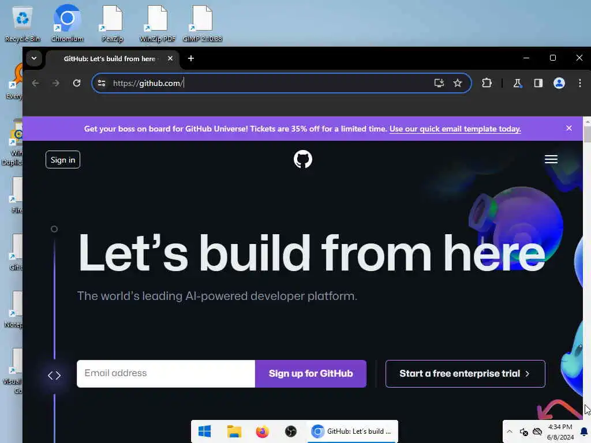Open Firefox from the taskbar
This screenshot has width=591, height=443.
[263, 431]
